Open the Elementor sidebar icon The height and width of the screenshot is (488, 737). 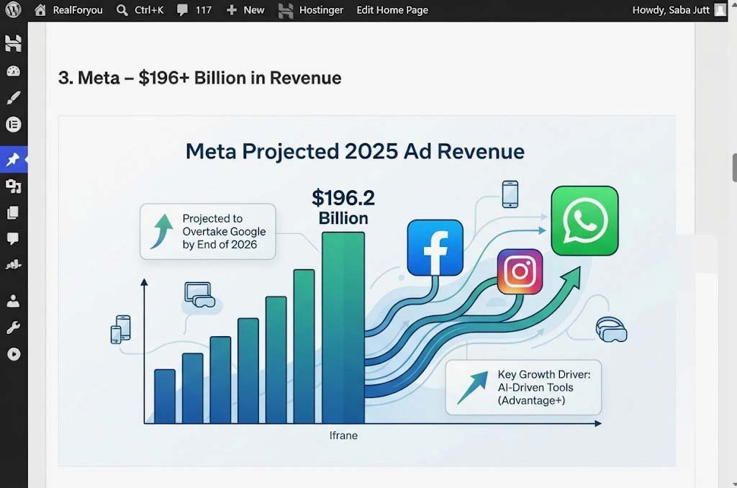13,125
